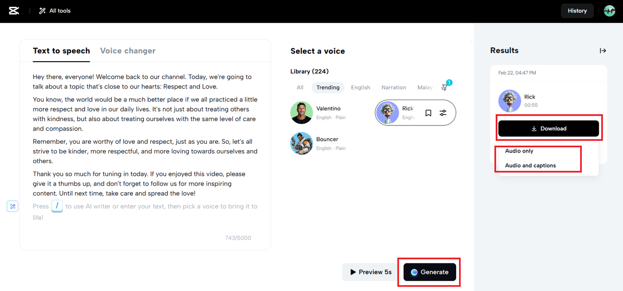
Task: Filter voices by Trending category
Action: pos(328,87)
